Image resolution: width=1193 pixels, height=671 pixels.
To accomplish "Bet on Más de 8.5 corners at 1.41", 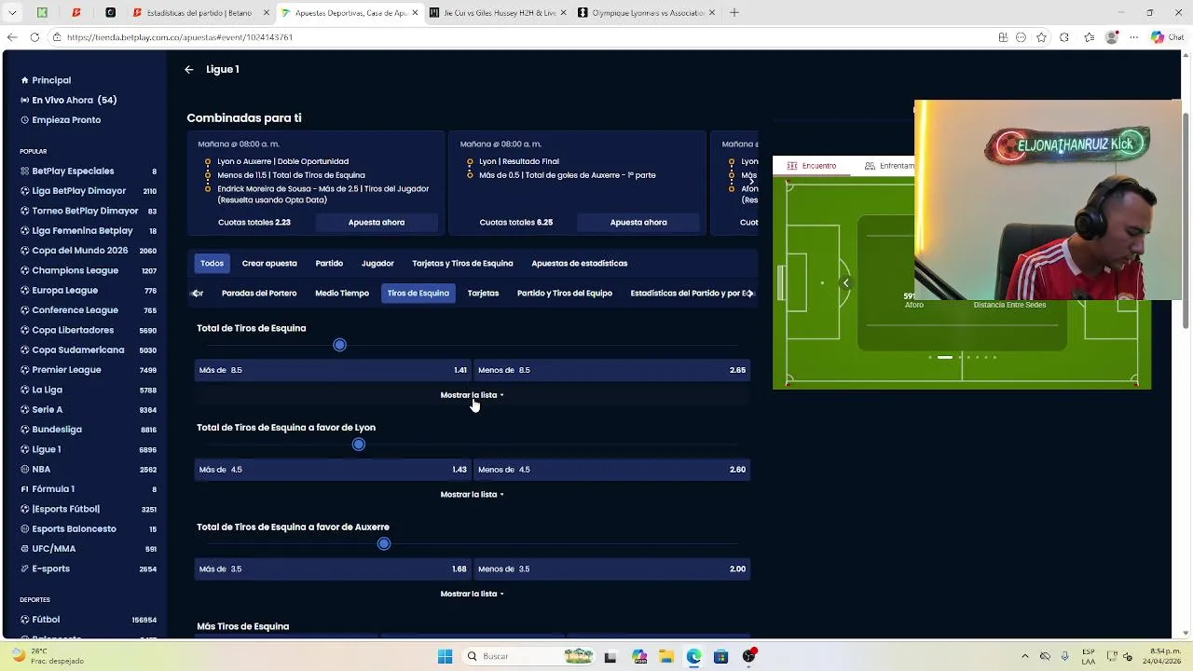I will (333, 370).
